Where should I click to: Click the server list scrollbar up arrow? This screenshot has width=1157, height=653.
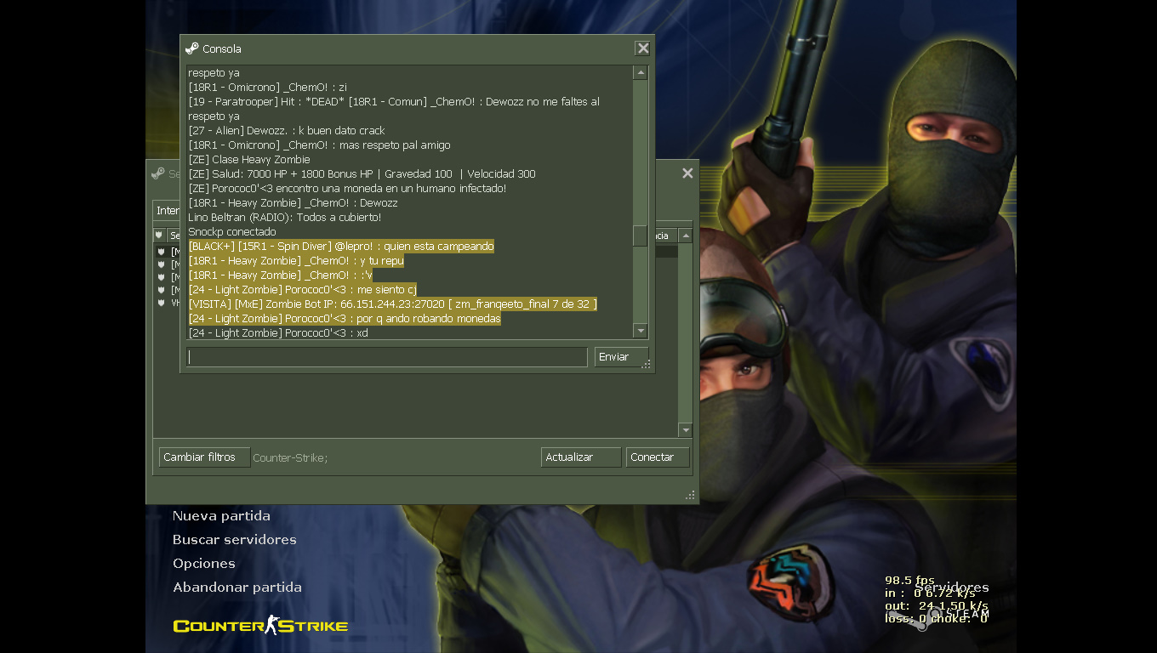[x=686, y=236]
